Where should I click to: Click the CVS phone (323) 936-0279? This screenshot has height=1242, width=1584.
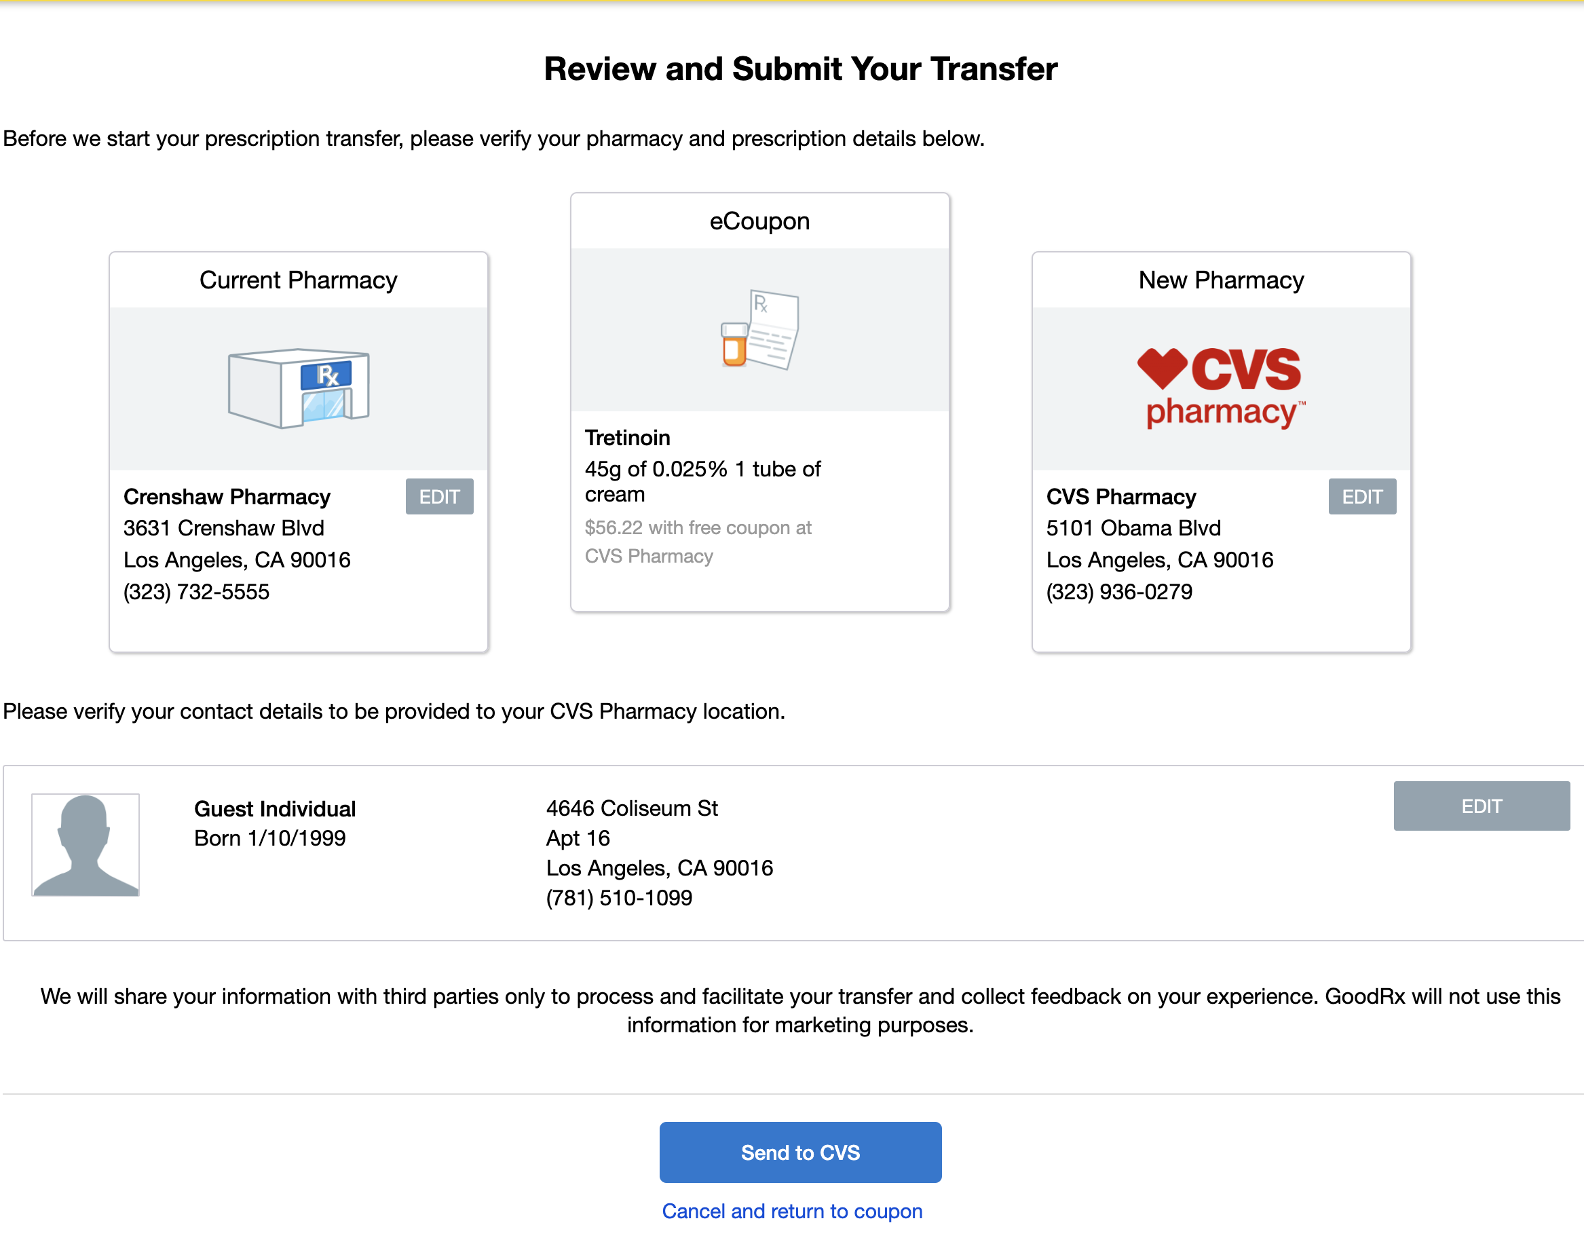coord(1120,592)
